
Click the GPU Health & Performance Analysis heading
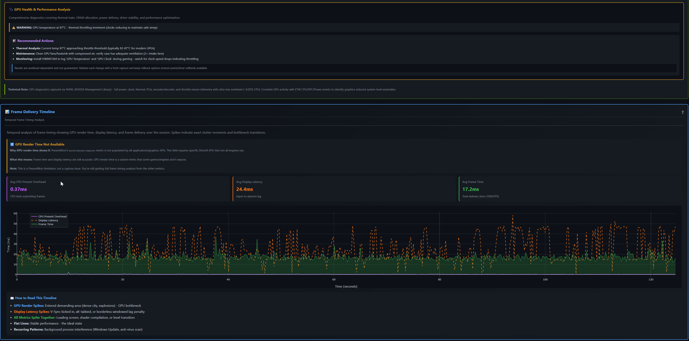[42, 10]
